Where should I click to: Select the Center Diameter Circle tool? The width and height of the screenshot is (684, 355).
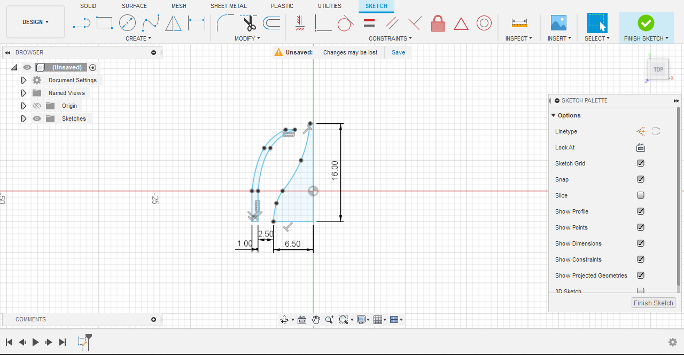coord(127,23)
